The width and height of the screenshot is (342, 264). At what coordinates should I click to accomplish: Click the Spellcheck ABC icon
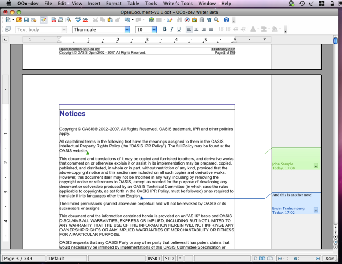pos(78,20)
